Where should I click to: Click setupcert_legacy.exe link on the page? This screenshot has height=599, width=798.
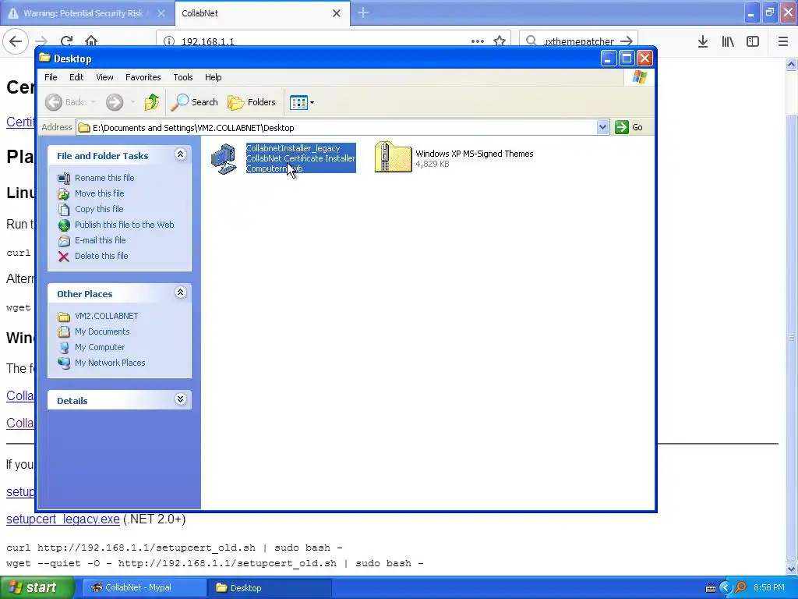63,519
